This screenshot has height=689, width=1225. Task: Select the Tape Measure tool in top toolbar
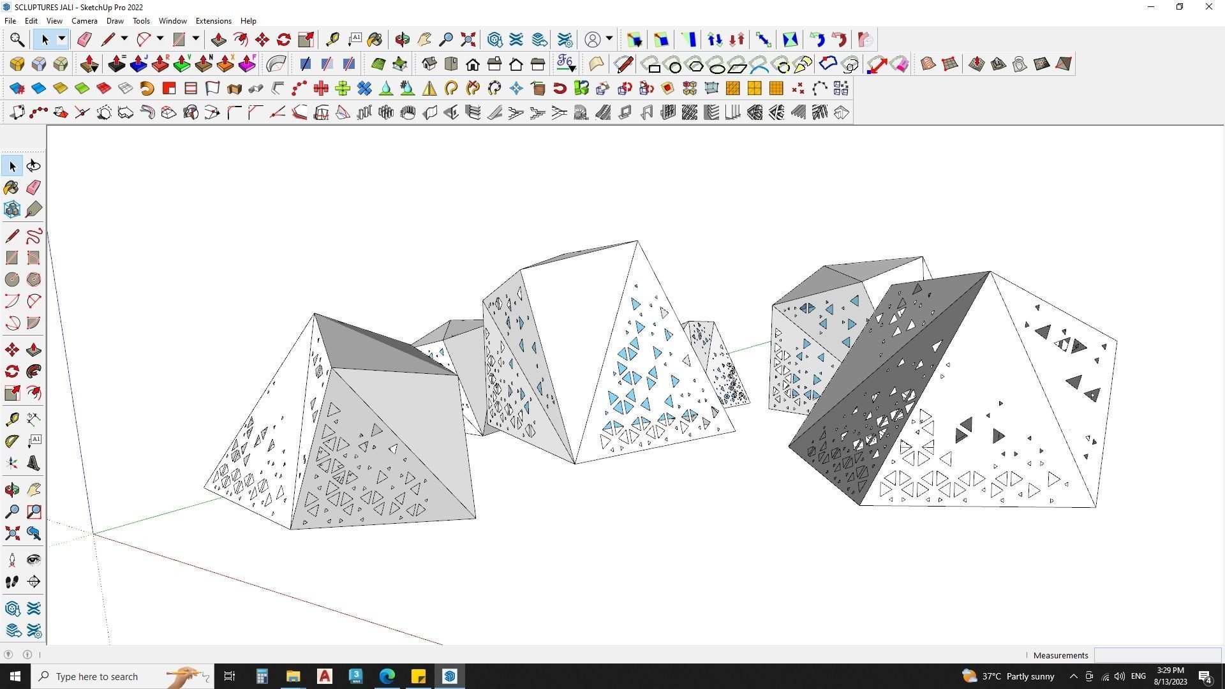tap(332, 40)
